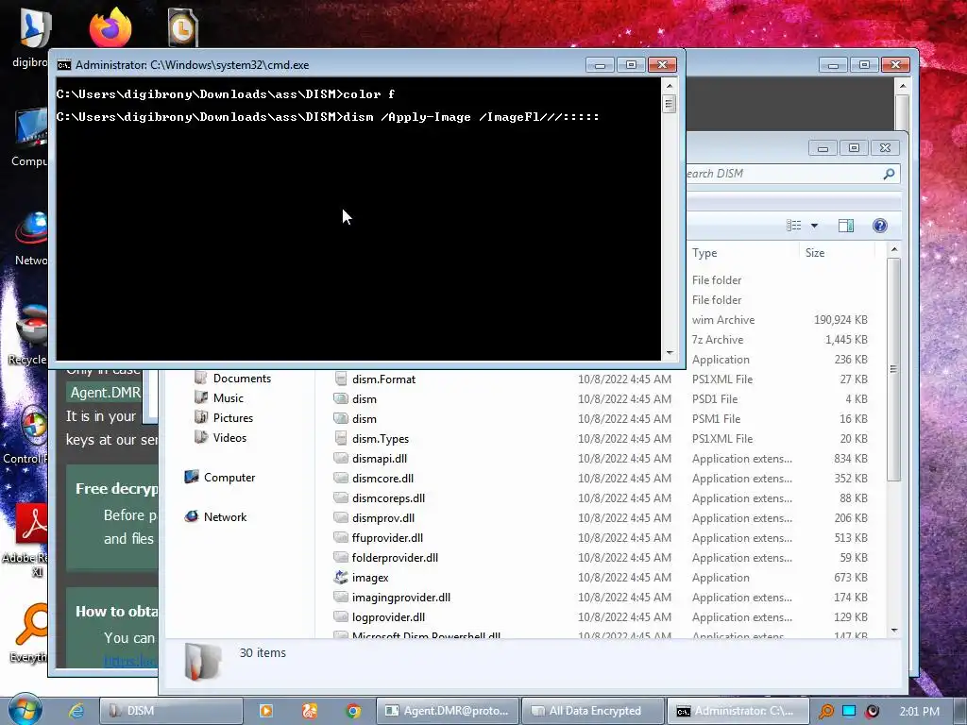Image resolution: width=967 pixels, height=725 pixels.
Task: Open the media player taskbar icon
Action: pos(265,711)
